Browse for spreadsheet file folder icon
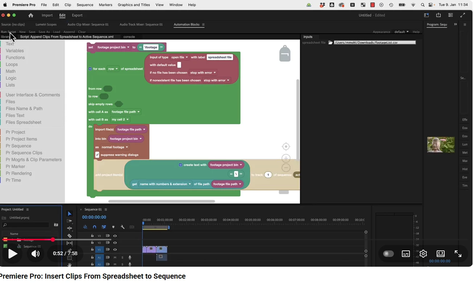 coord(330,42)
